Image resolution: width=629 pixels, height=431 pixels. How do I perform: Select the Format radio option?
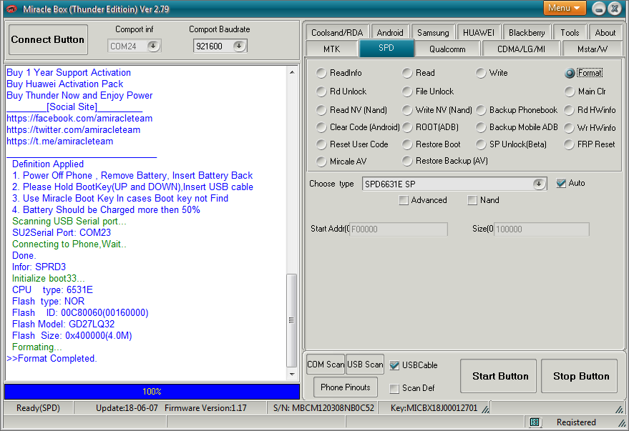583,73
